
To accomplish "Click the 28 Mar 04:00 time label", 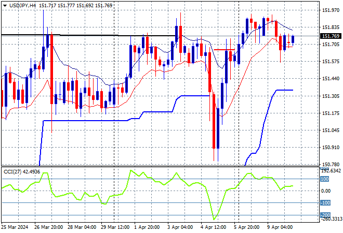I will point(82,227).
